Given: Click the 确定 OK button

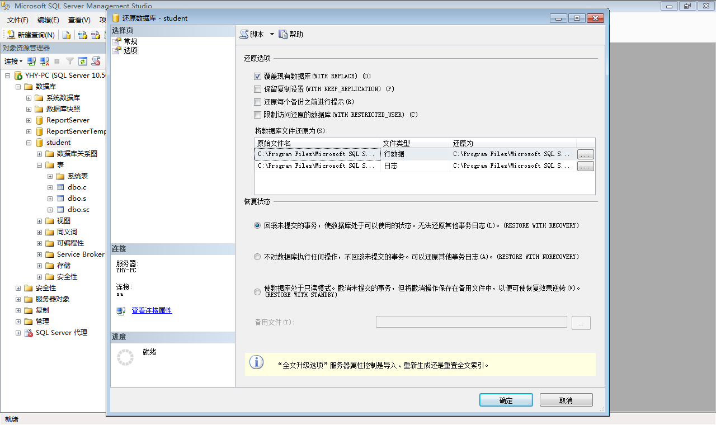Looking at the screenshot, I should point(506,400).
